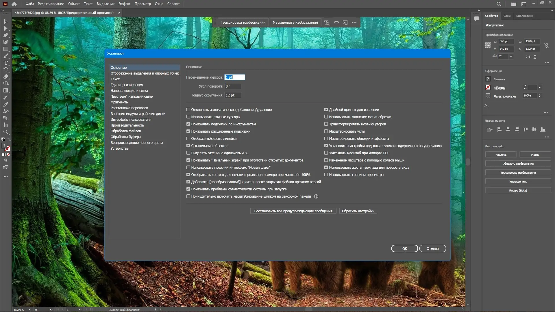The image size is (555, 312).
Task: Click the search icon at top right
Action: (499, 4)
